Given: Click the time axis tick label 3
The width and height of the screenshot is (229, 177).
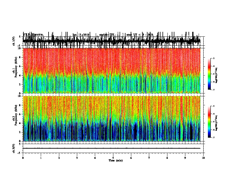Looking at the screenshot, I should click(77, 158).
